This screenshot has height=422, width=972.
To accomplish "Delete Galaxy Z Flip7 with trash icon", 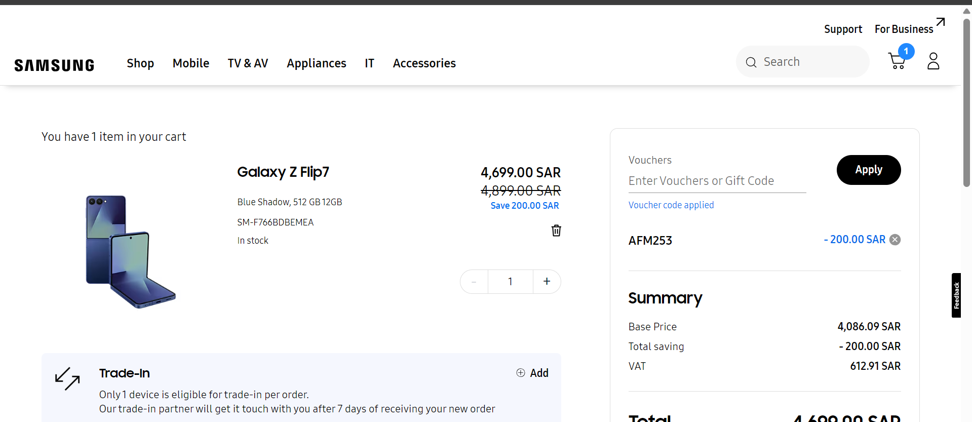I will coord(556,231).
